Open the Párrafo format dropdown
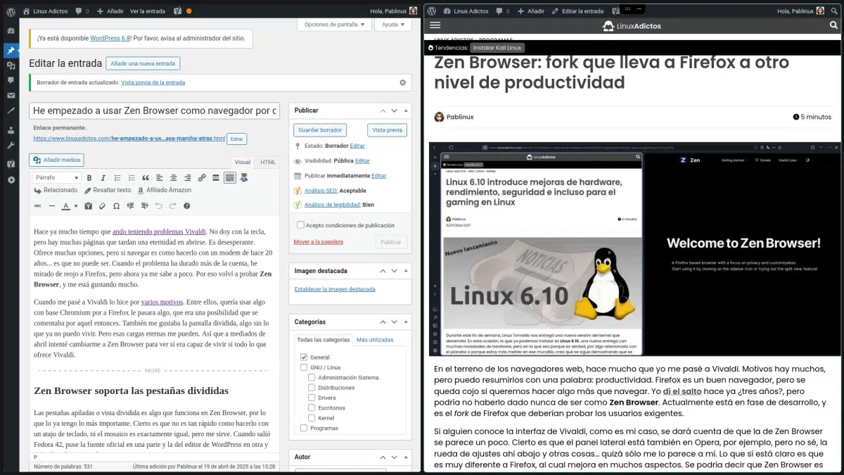The width and height of the screenshot is (844, 475). point(57,178)
